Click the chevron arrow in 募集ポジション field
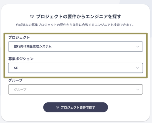This screenshot has height=123, width=152. [x=137, y=68]
